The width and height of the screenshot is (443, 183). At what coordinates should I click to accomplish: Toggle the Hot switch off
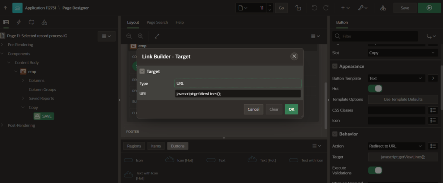pyautogui.click(x=375, y=89)
